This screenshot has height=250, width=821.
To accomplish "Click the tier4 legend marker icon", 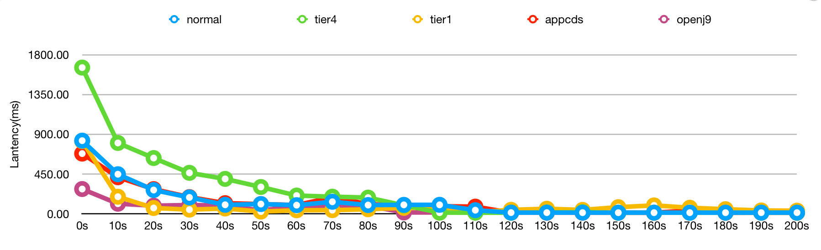I will [302, 19].
